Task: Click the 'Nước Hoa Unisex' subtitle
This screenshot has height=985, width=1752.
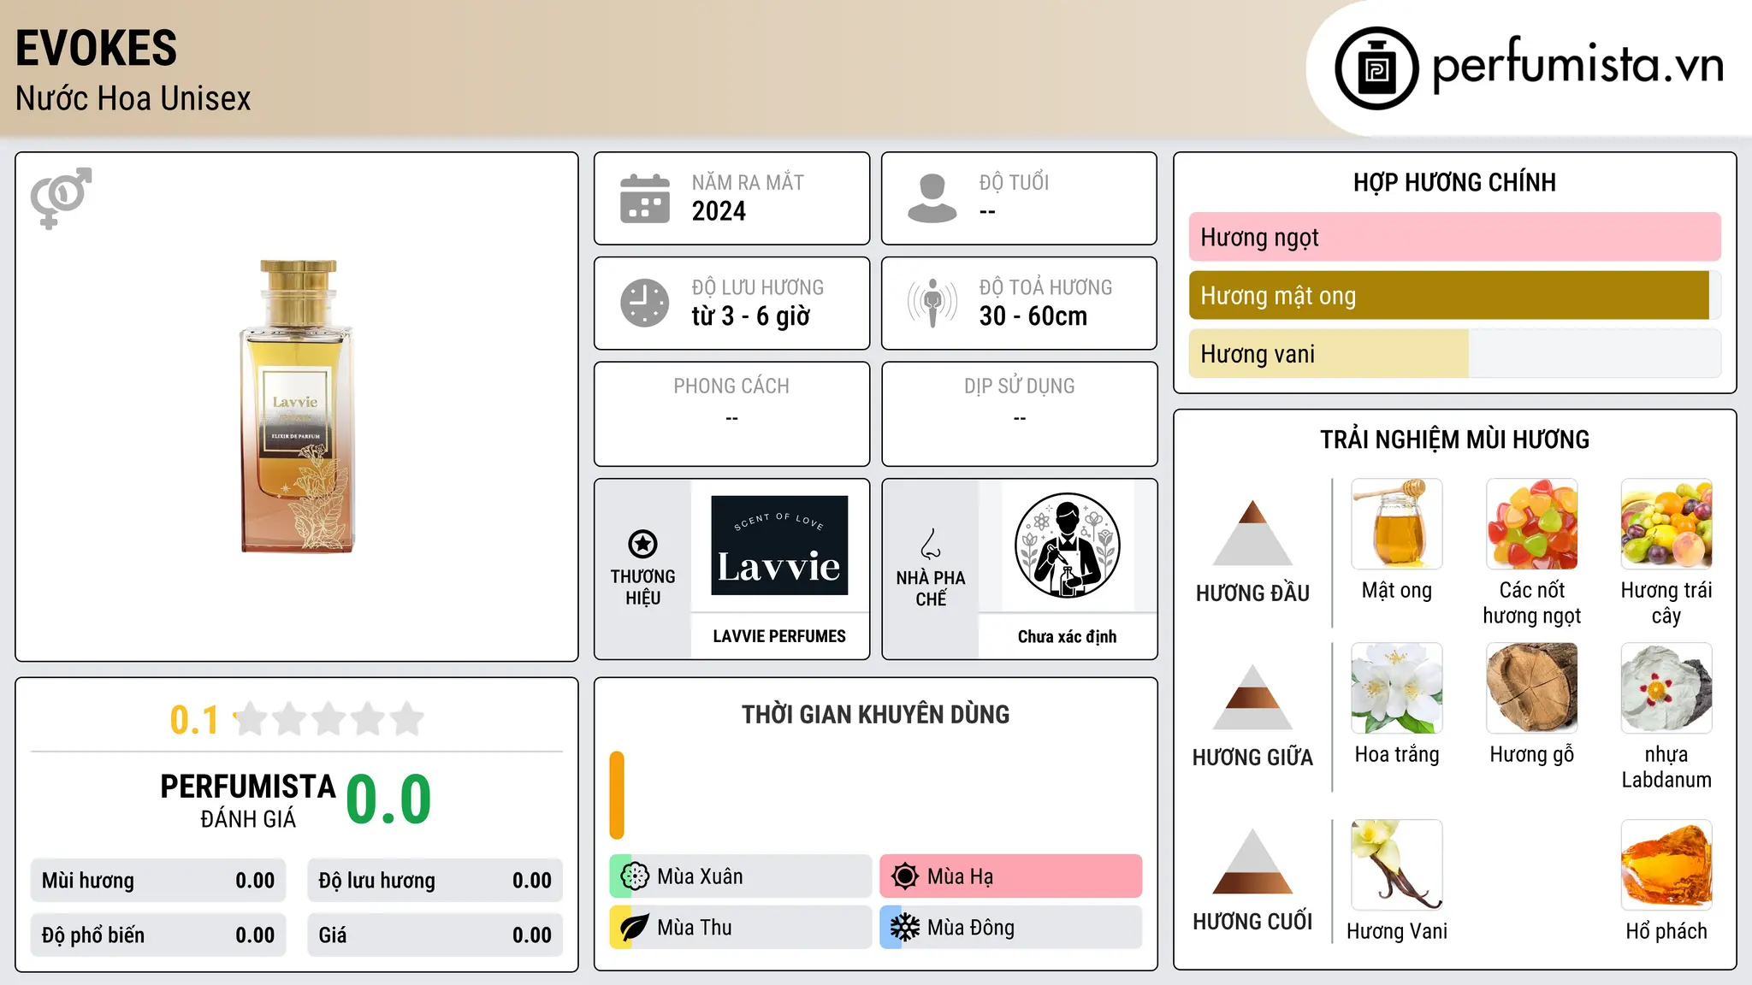Action: coord(133,98)
